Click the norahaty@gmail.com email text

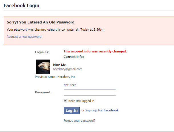point(68,69)
